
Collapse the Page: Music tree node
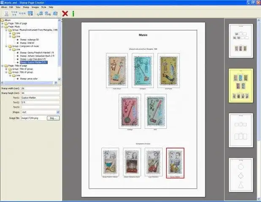(3, 27)
